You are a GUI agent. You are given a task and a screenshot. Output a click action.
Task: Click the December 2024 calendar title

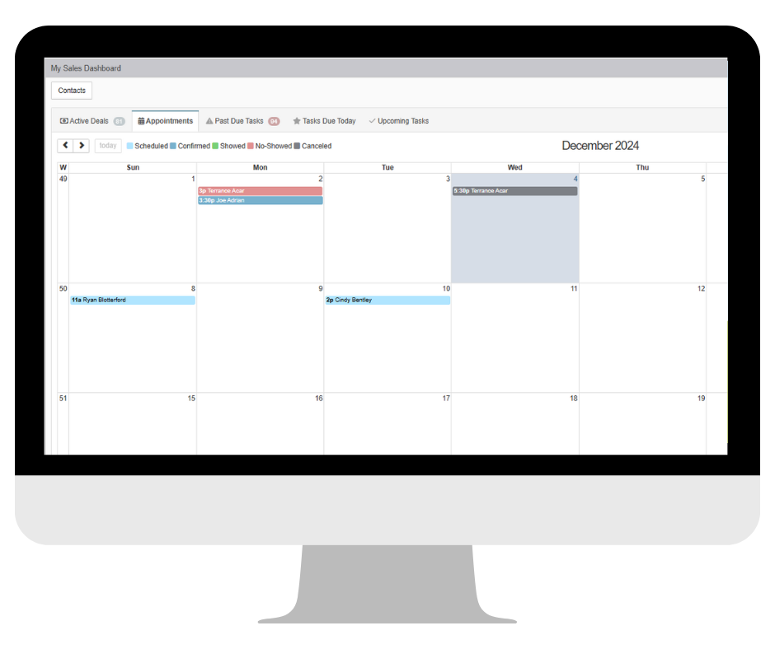point(600,146)
